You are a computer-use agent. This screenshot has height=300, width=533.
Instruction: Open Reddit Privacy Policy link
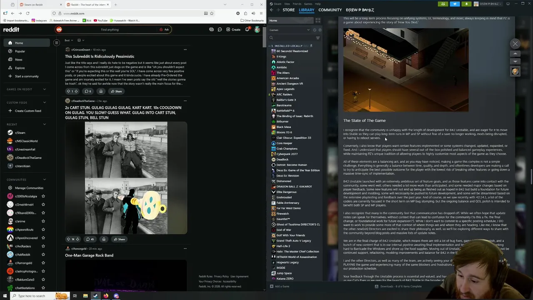[x=222, y=276]
